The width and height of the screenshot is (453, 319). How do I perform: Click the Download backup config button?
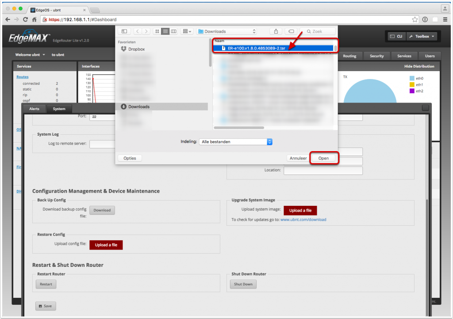pos(102,210)
